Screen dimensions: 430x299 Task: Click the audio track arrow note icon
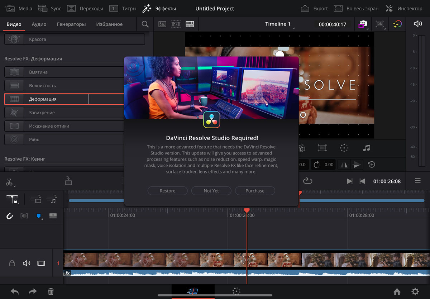(53, 199)
